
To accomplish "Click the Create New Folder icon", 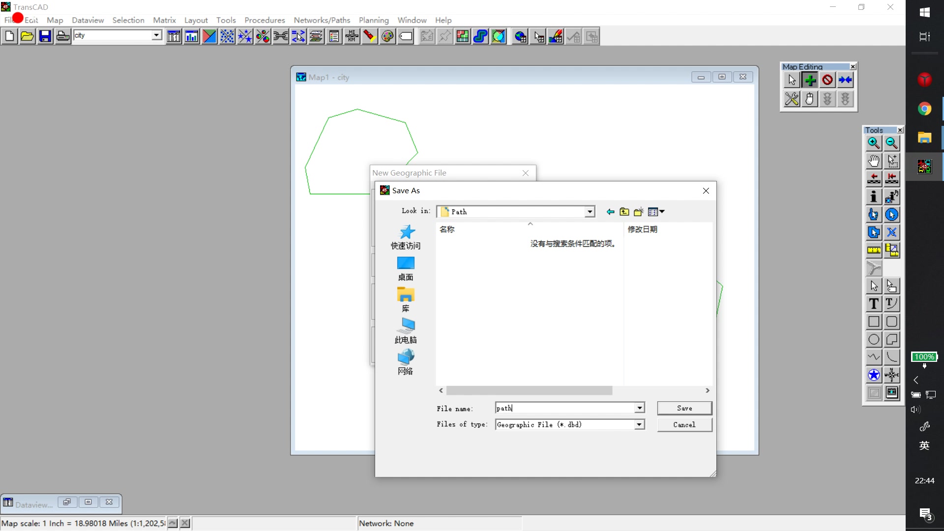I will (x=639, y=212).
